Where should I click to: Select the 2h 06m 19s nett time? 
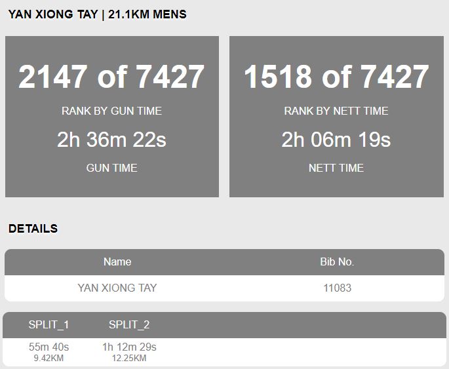(336, 140)
